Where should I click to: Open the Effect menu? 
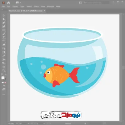pyautogui.click(x=36, y=7)
